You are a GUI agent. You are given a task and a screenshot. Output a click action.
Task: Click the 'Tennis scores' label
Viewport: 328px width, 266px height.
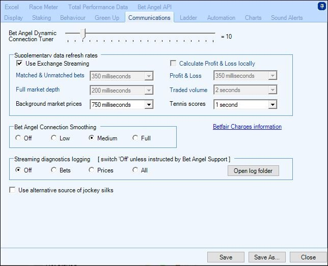(187, 104)
